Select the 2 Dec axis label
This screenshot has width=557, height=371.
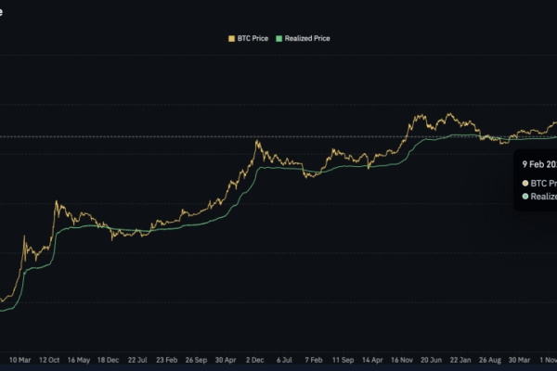click(x=253, y=359)
